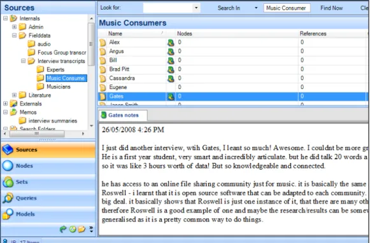The height and width of the screenshot is (243, 370).
Task: Click the Find Now button
Action: coord(332,8)
